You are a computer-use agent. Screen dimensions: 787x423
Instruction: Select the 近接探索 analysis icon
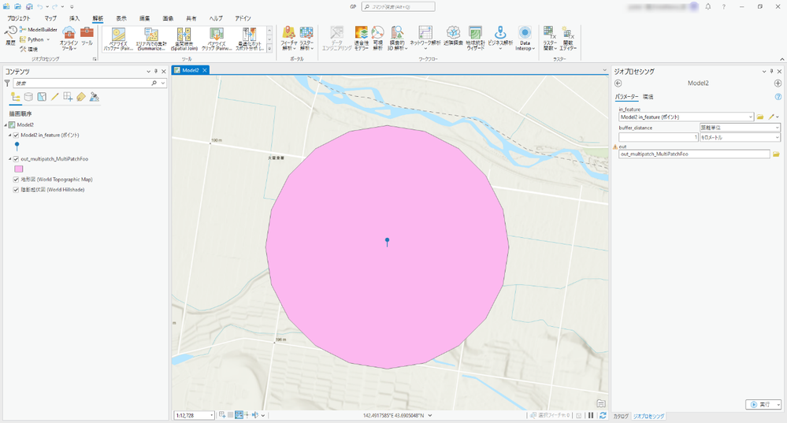[x=453, y=35]
